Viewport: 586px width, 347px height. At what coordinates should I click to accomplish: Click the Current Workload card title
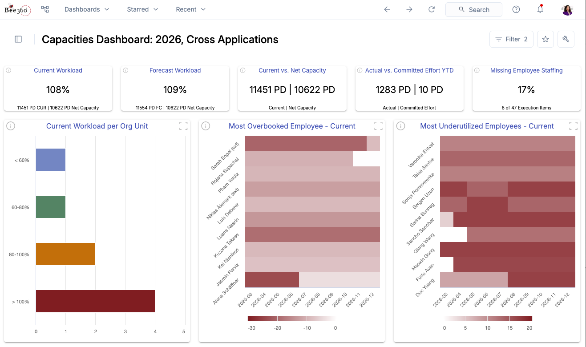click(x=58, y=70)
